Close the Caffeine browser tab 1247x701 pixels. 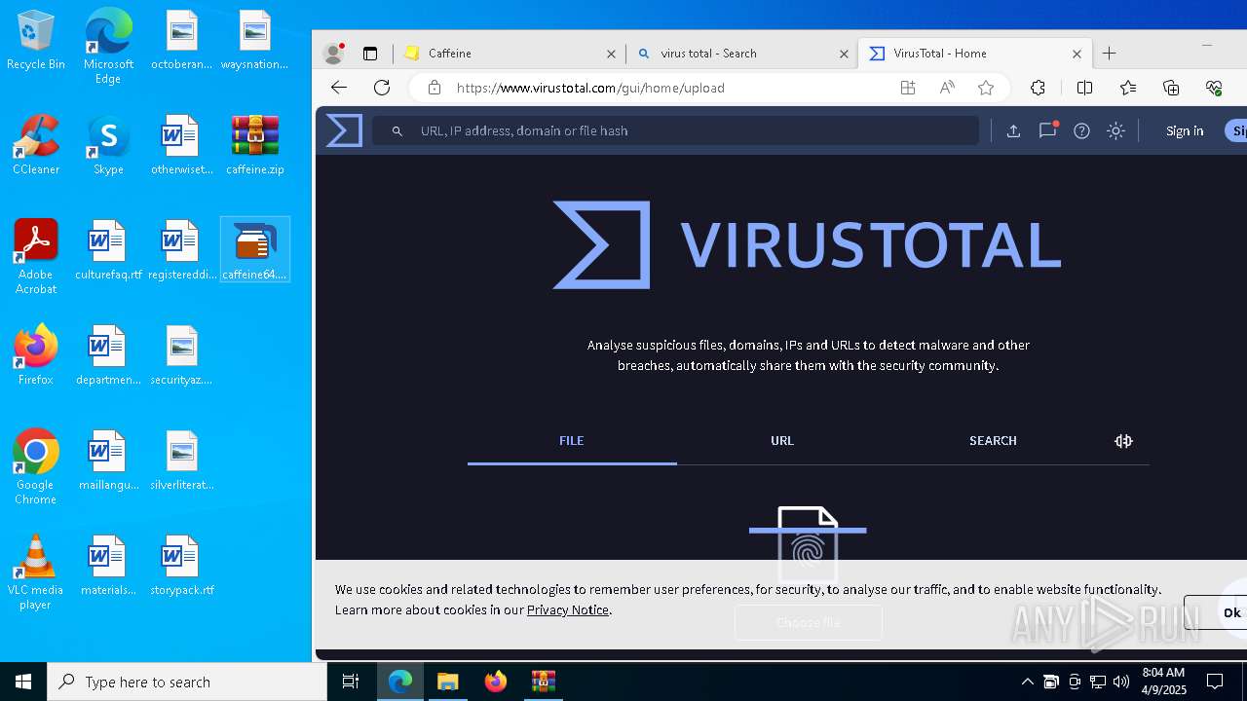coord(611,54)
